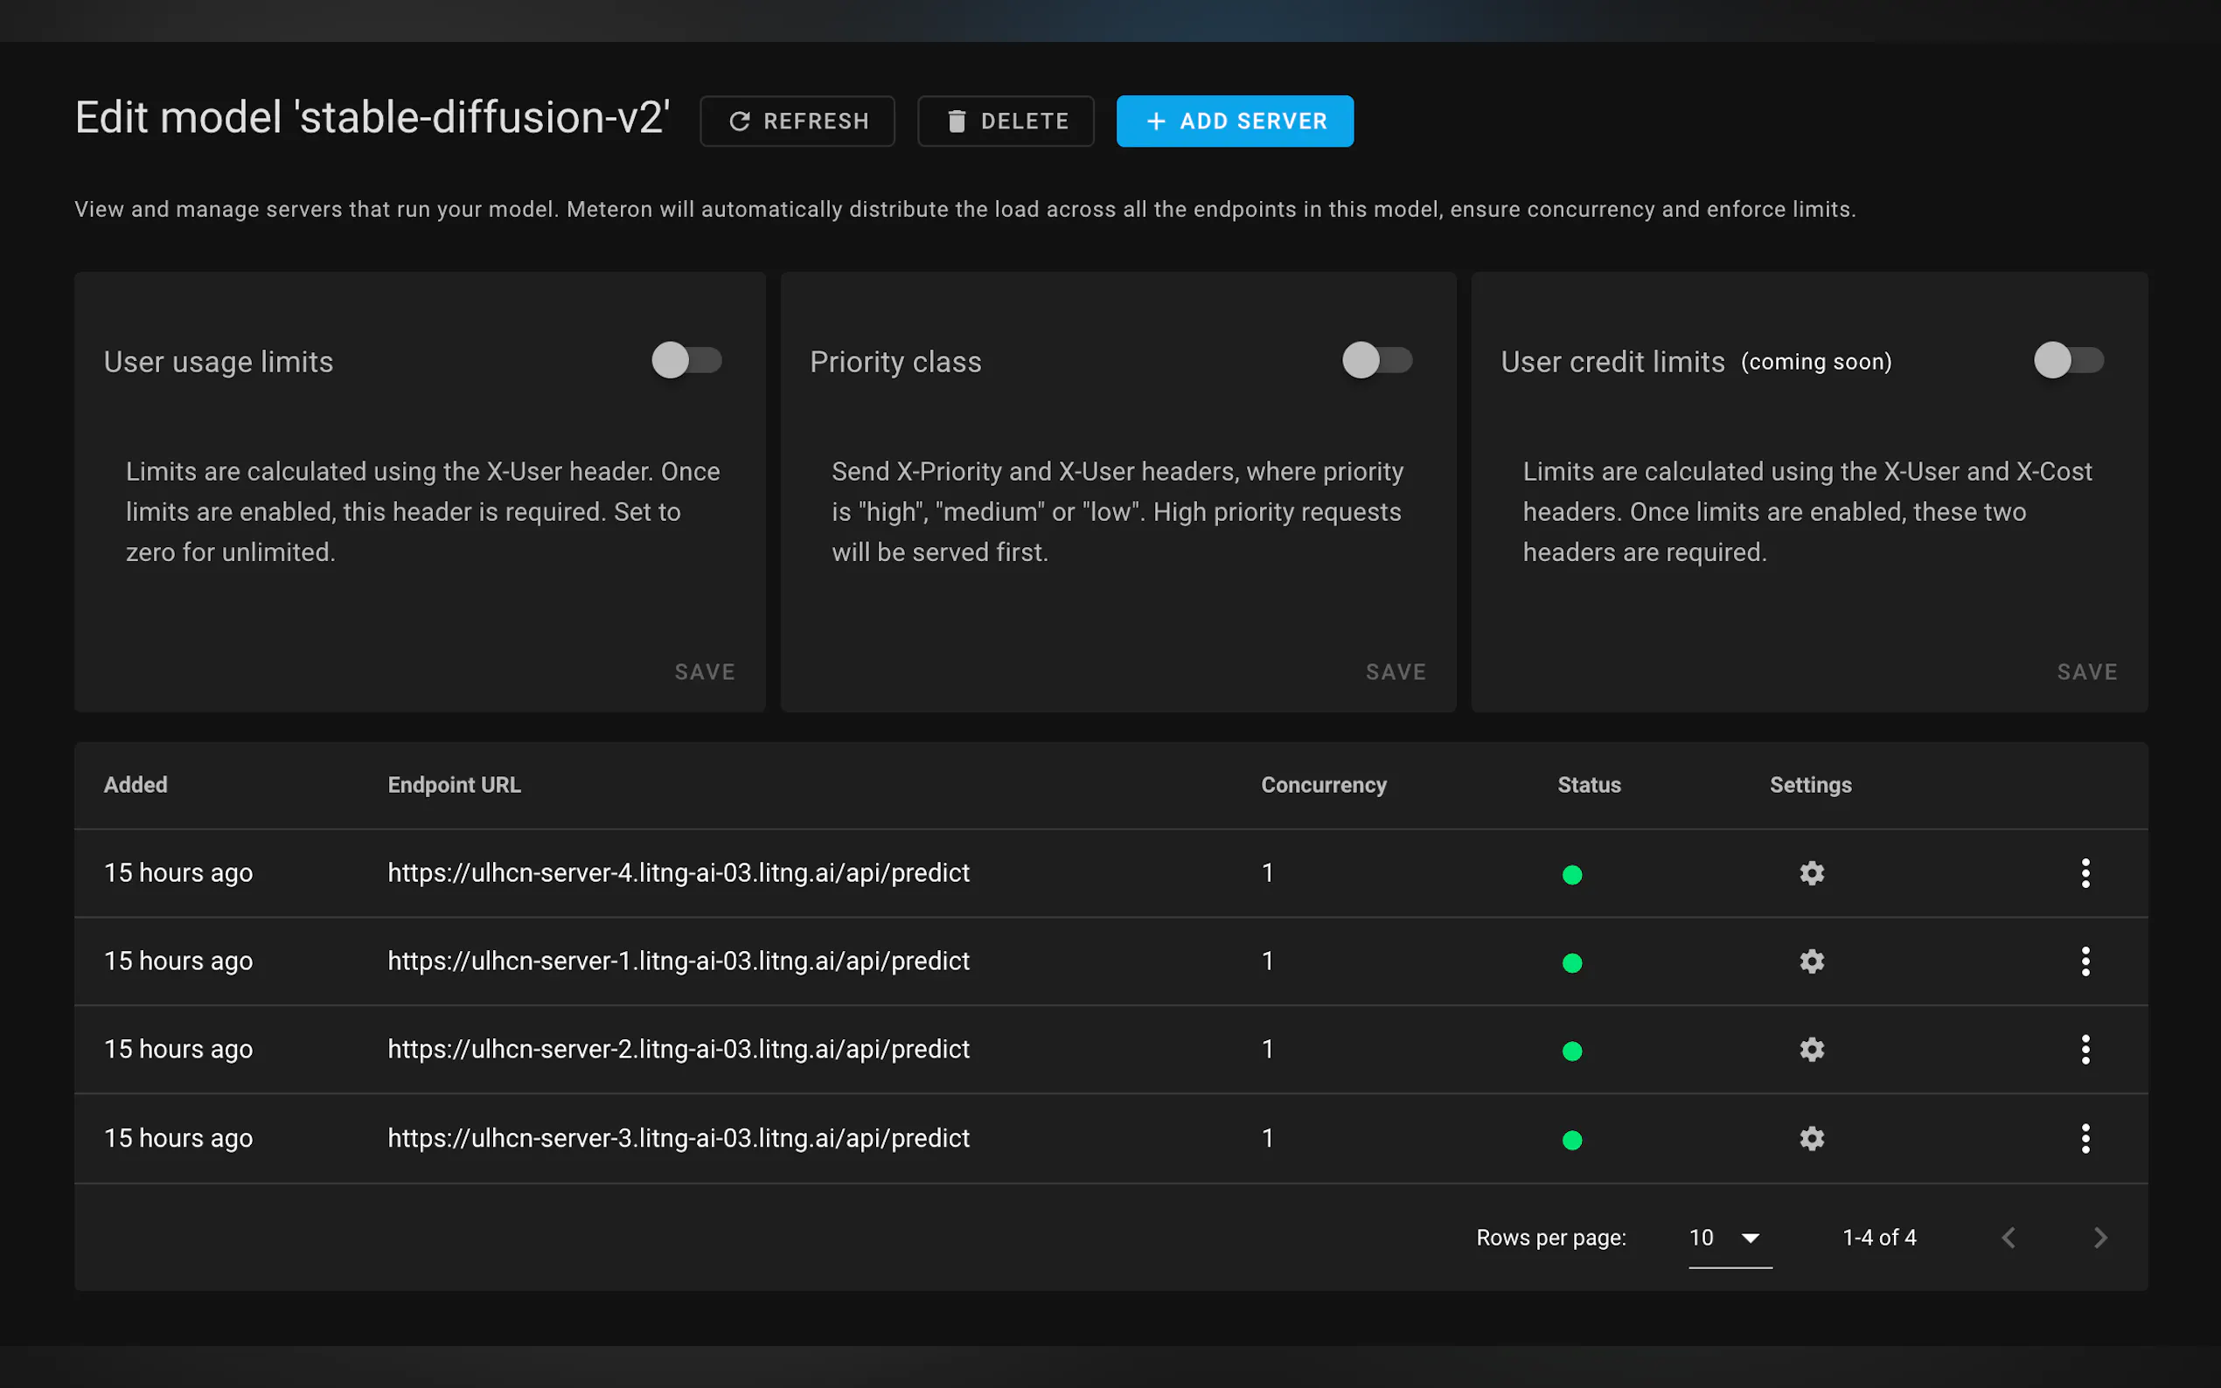
Task: Open three-dot menu for server-1 row
Action: click(x=2085, y=961)
